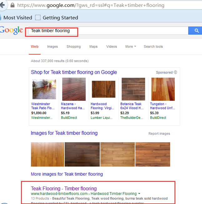Image resolution: width=202 pixels, height=204 pixels.
Task: Click the $2.29 price
Action: pyautogui.click(x=125, y=113)
